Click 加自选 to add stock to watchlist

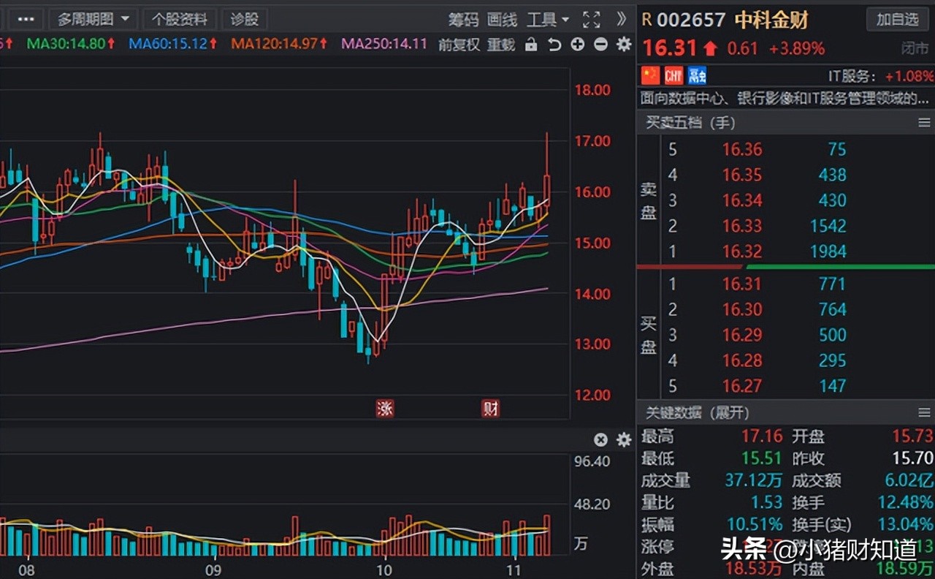(x=897, y=20)
